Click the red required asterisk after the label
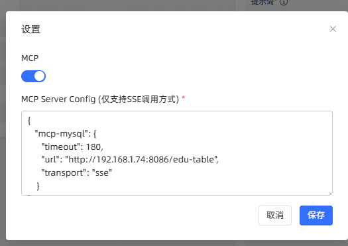This screenshot has height=246, width=348. (184, 97)
